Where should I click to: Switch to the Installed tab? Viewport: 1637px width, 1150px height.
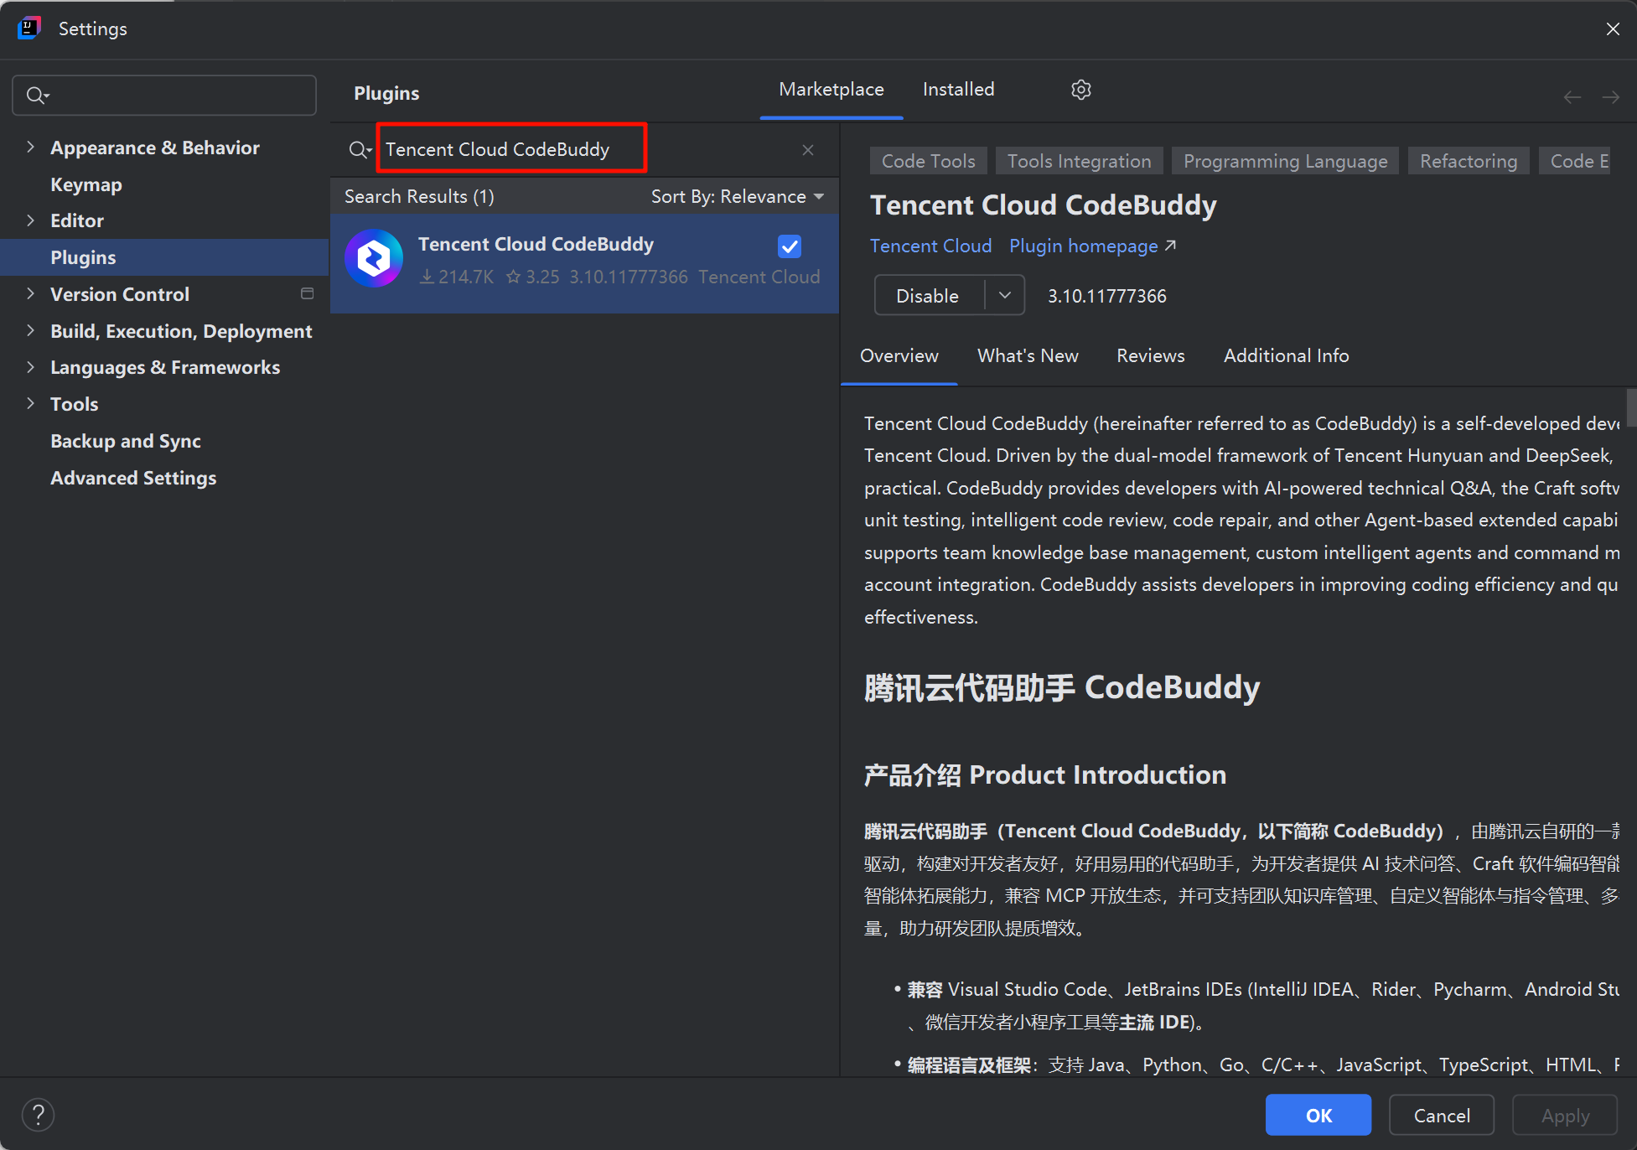pyautogui.click(x=958, y=90)
